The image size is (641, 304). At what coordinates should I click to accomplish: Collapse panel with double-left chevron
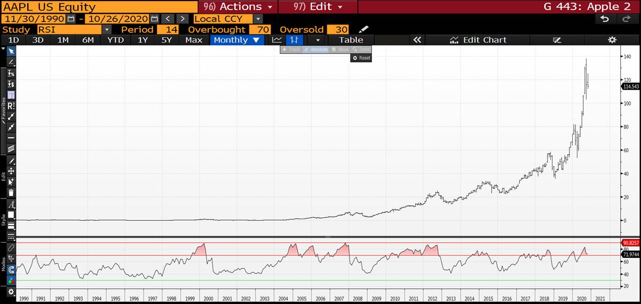[417, 40]
